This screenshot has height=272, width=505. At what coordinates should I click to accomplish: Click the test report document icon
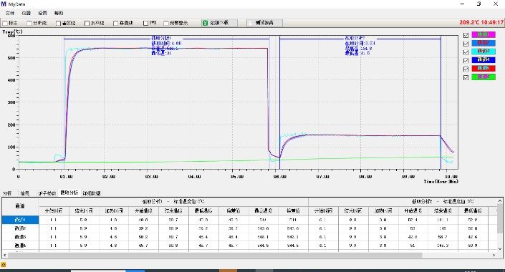pyautogui.click(x=251, y=23)
